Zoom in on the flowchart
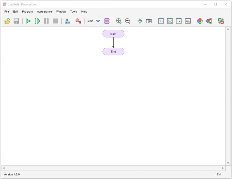The image size is (232, 179). [x=119, y=21]
